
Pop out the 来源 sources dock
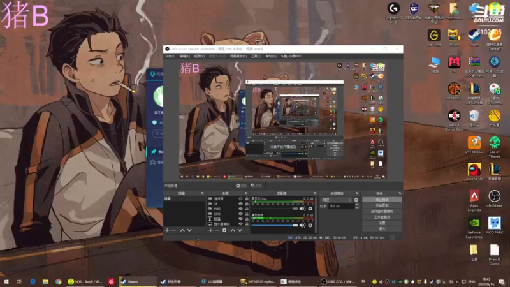(x=245, y=193)
